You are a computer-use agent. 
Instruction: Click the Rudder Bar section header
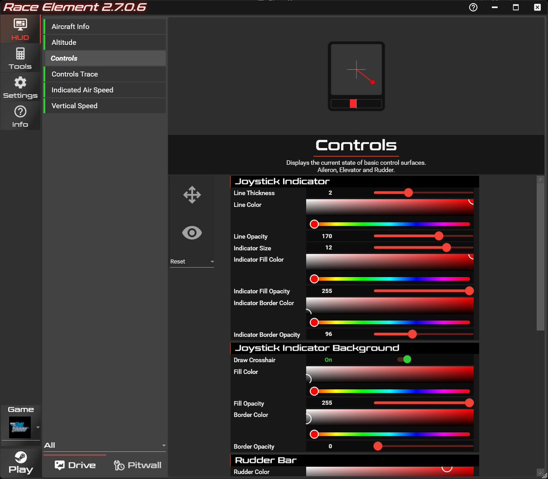355,460
